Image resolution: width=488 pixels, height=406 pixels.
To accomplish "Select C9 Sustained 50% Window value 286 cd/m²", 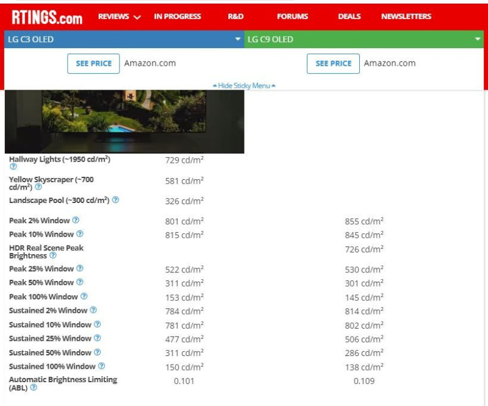I will pos(364,353).
